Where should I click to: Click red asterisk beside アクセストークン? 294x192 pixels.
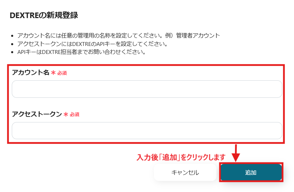66,114
